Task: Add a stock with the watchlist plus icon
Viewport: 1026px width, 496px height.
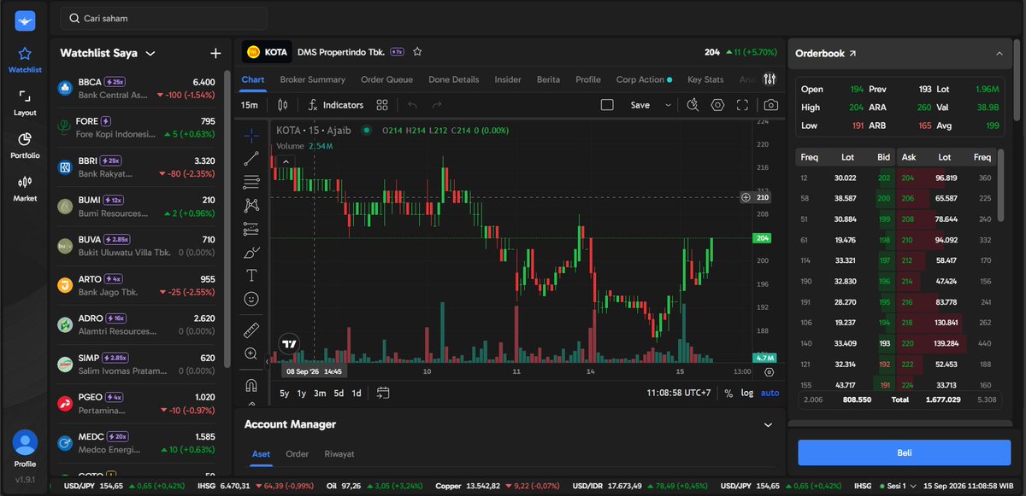Action: [215, 53]
